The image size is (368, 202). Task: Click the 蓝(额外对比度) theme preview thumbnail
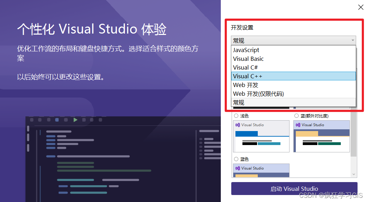click(321, 136)
